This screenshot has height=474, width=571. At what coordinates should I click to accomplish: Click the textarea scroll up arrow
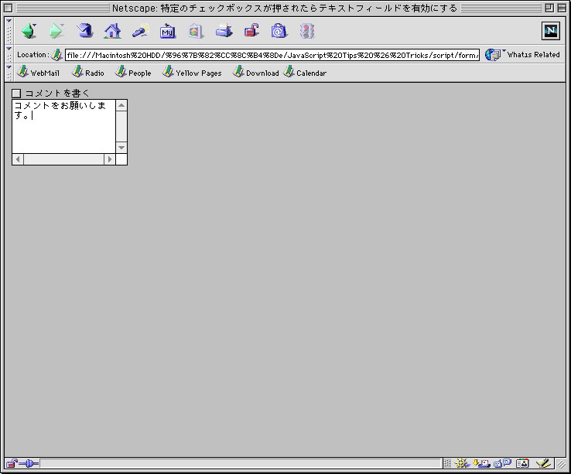121,106
